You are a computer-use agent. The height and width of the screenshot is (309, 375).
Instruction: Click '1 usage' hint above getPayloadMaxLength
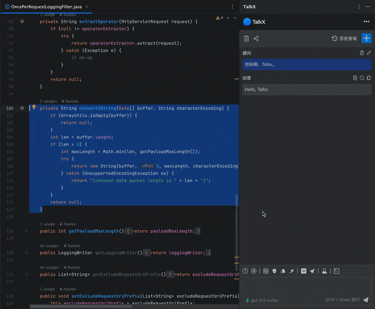click(47, 224)
